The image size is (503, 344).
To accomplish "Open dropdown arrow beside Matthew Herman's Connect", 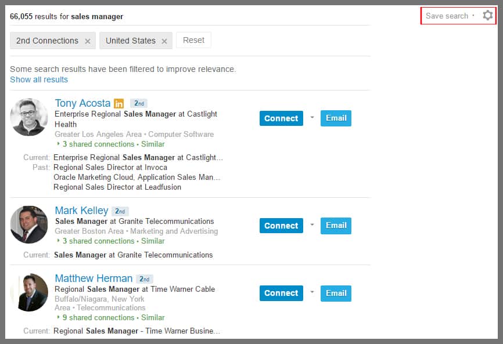I will 312,293.
